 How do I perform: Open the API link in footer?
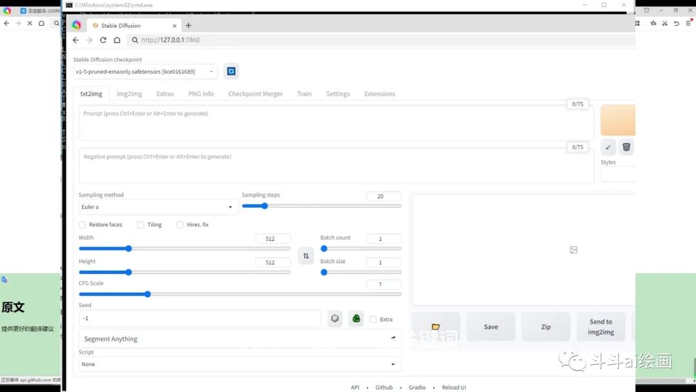pos(355,387)
